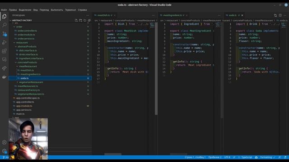Open the Правка menu
289x162 pixels.
click(x=13, y=10)
